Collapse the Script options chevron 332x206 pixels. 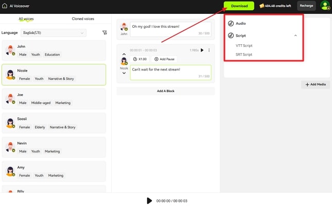pos(295,36)
